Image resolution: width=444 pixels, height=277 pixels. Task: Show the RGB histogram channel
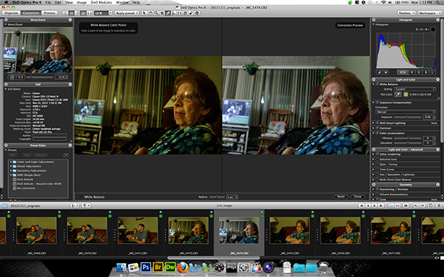tap(403, 72)
